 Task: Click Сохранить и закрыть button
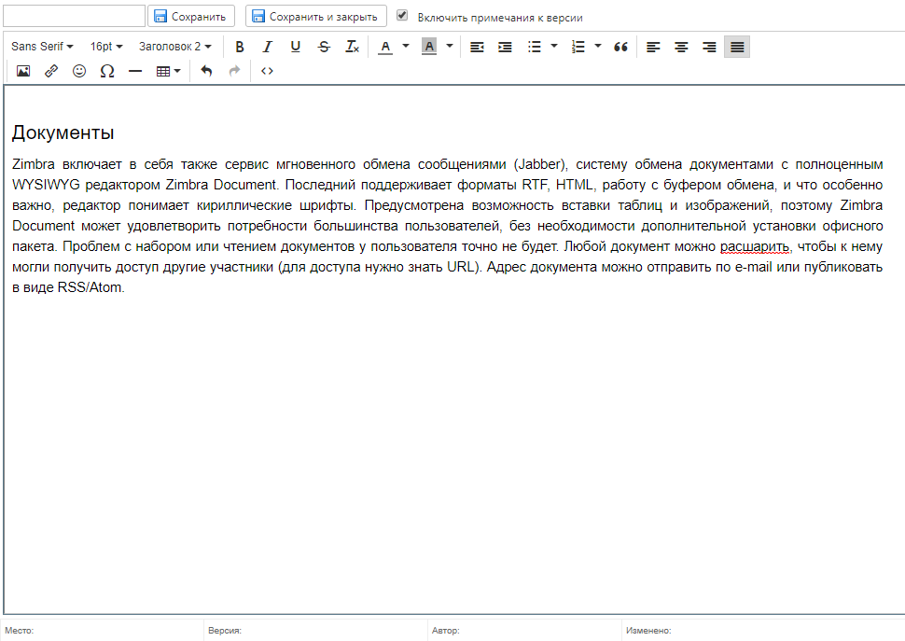[x=315, y=16]
